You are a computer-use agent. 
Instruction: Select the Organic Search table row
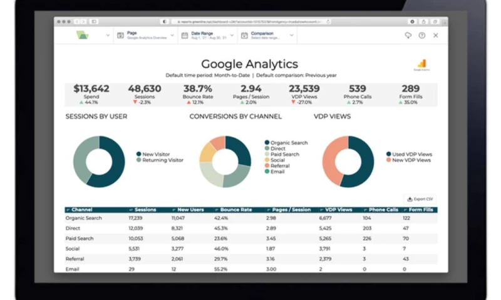251,218
